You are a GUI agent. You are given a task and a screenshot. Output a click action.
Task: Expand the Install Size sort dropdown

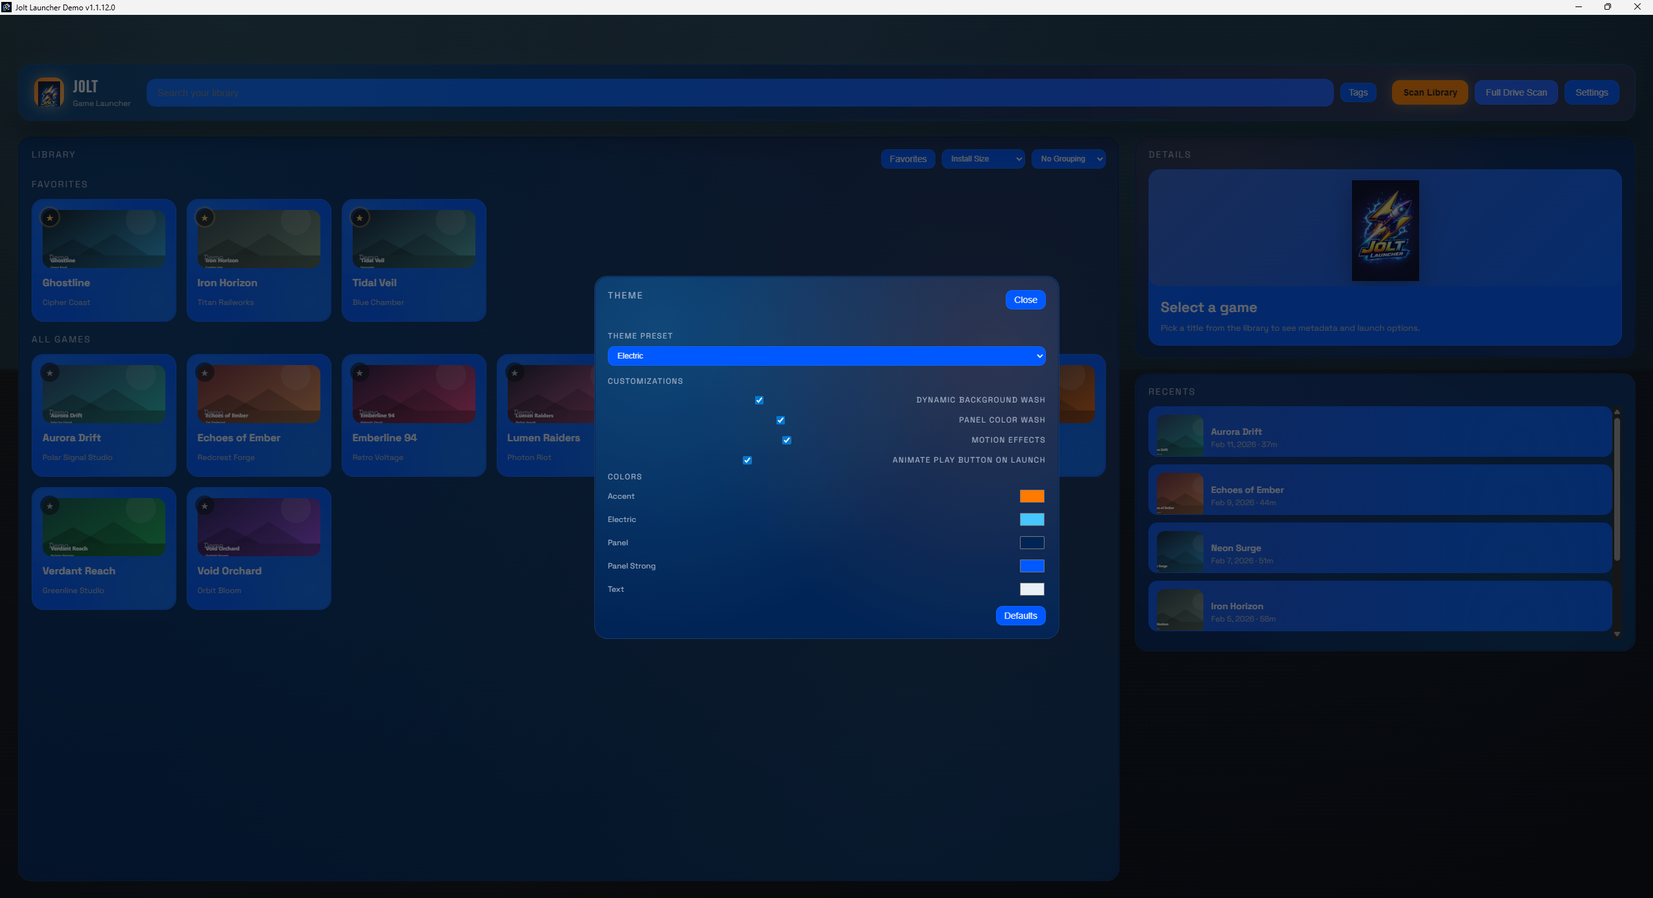coord(982,159)
